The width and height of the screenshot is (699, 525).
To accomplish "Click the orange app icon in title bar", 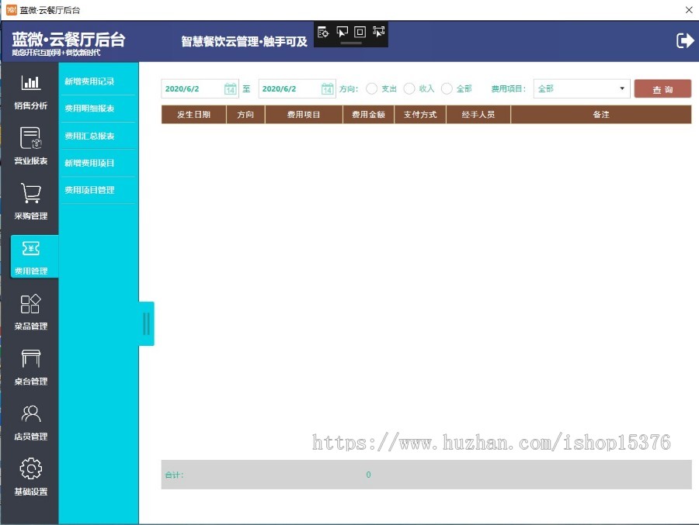I will pos(11,10).
